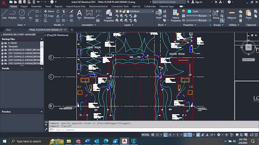Image resolution: width=259 pixels, height=145 pixels.
Task: Click Sign In
Action: pos(197,2)
